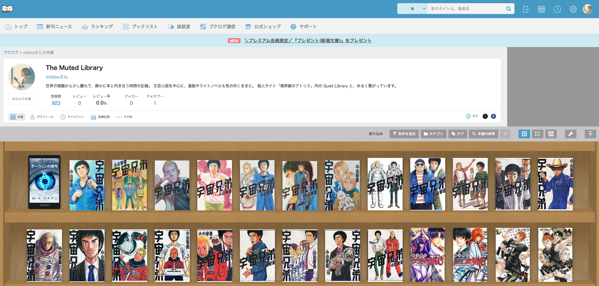
Task: Switch to the mosaic tile view
Action: [551, 134]
